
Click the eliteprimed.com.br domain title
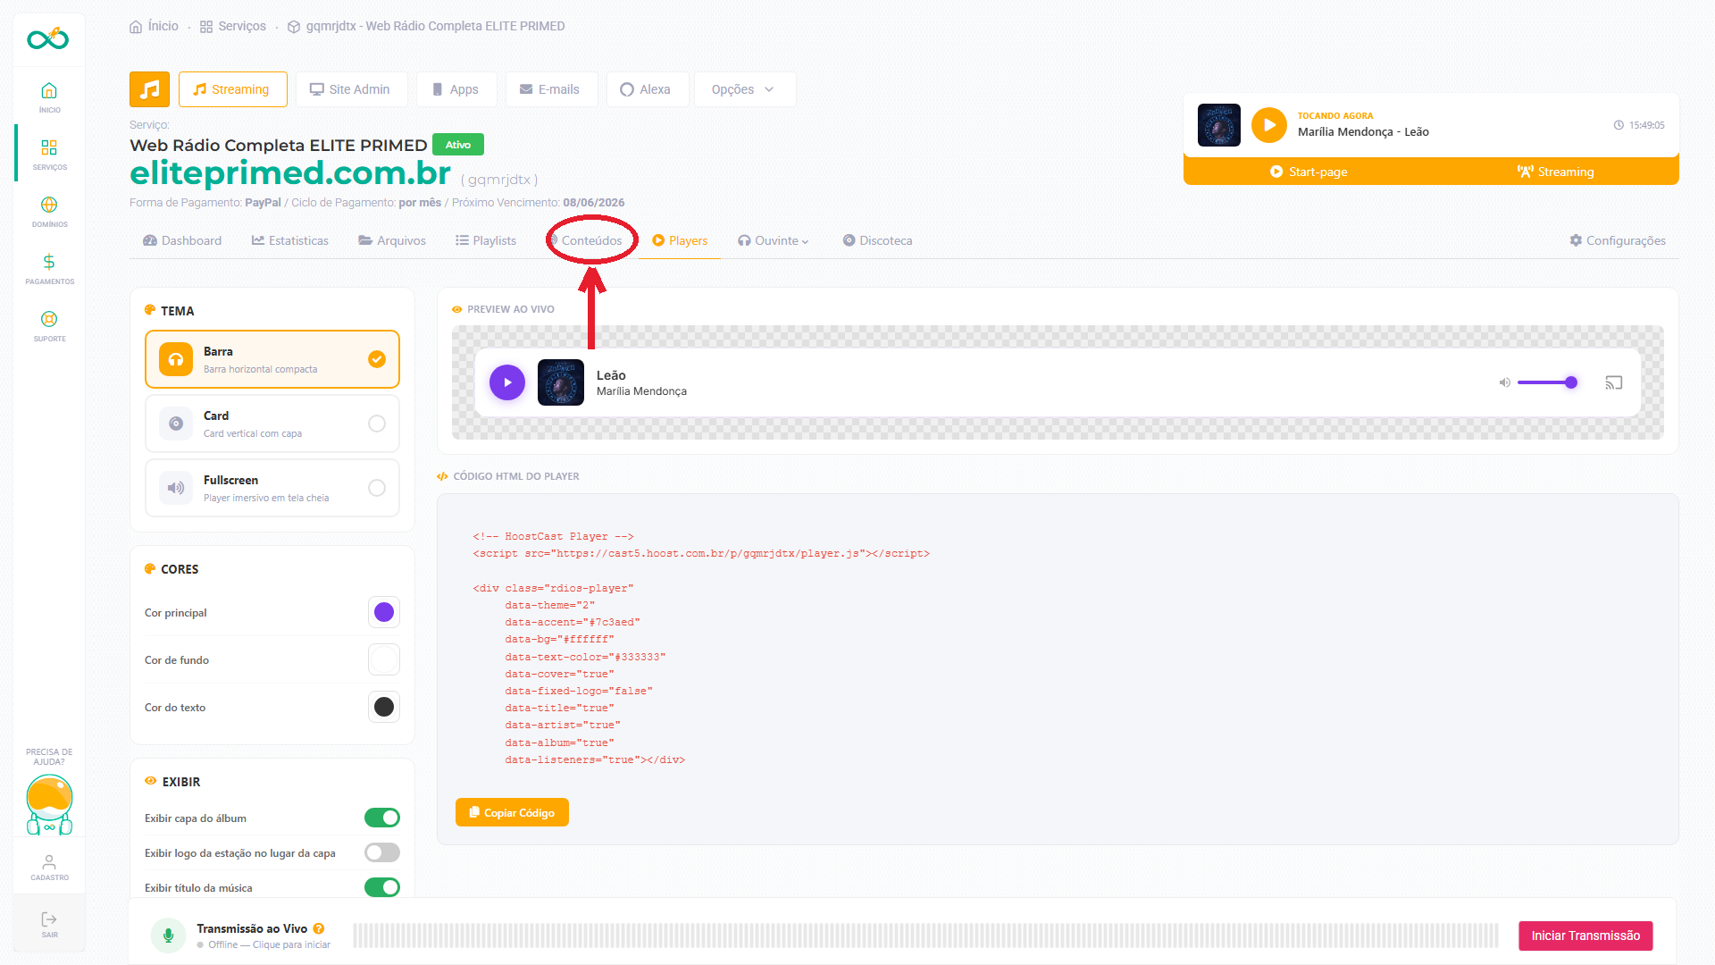290,172
